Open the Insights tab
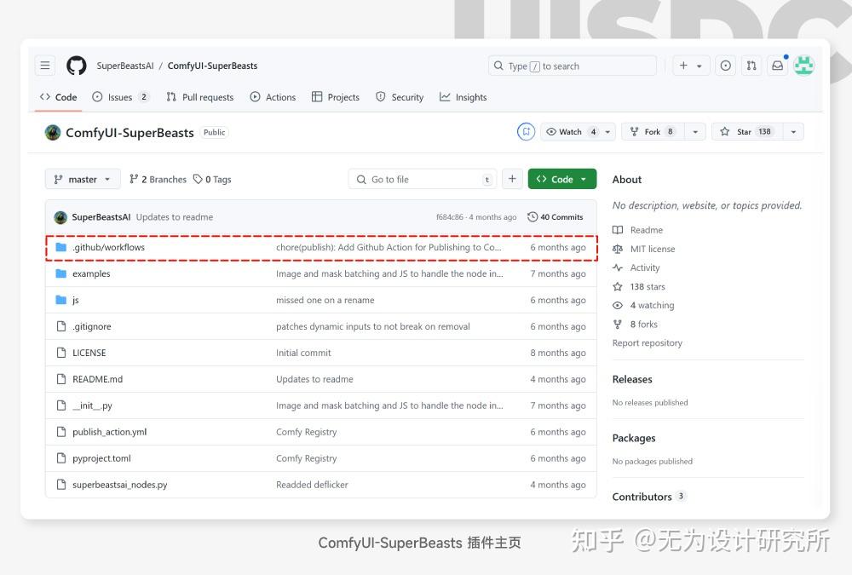Screen dimensions: 852x575 pos(463,97)
